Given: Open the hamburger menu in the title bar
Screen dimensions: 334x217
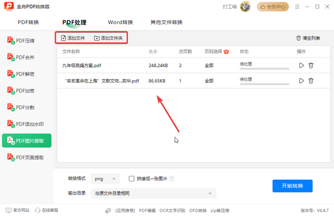Looking at the screenshot, I should coord(297,7).
